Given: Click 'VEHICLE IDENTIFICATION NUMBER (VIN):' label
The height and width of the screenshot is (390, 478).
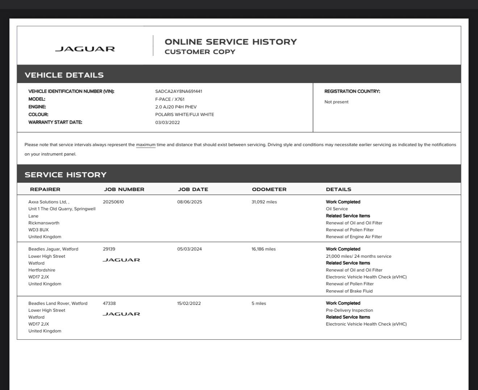Looking at the screenshot, I should (x=71, y=91).
